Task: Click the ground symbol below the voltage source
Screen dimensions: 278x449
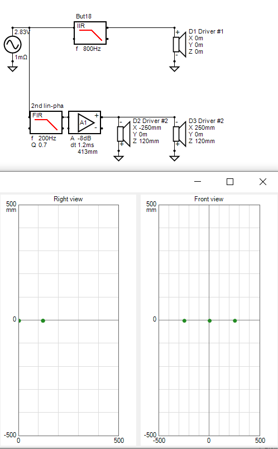Action: (x=13, y=69)
